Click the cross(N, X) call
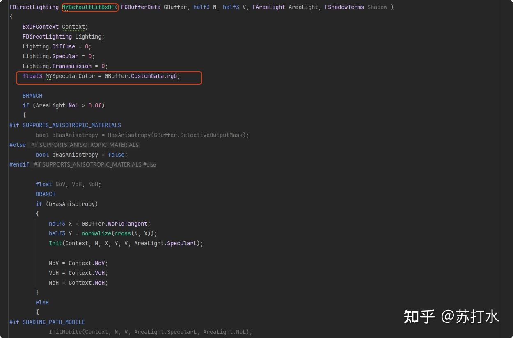This screenshot has height=338, width=513. [134, 233]
